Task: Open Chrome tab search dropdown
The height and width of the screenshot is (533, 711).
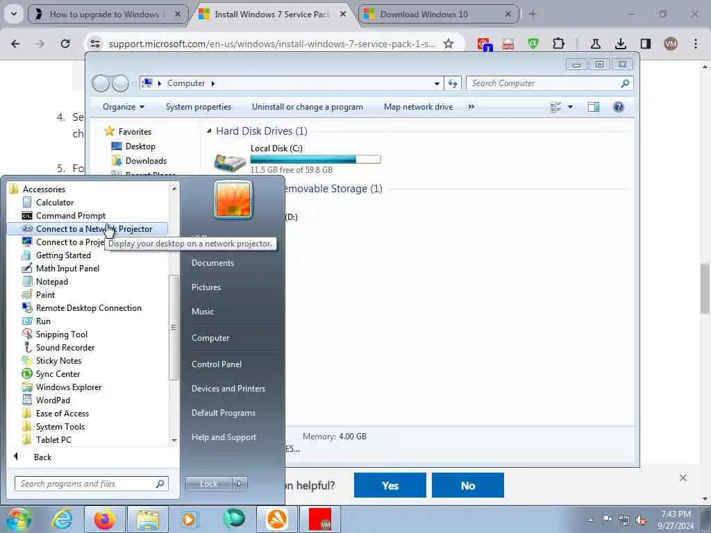Action: (x=14, y=14)
